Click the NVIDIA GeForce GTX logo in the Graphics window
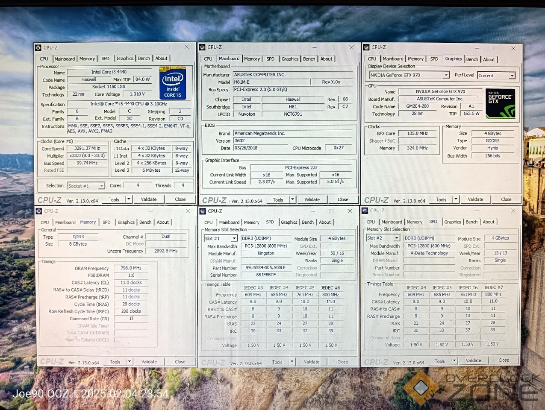The image size is (545, 410). pos(501,103)
